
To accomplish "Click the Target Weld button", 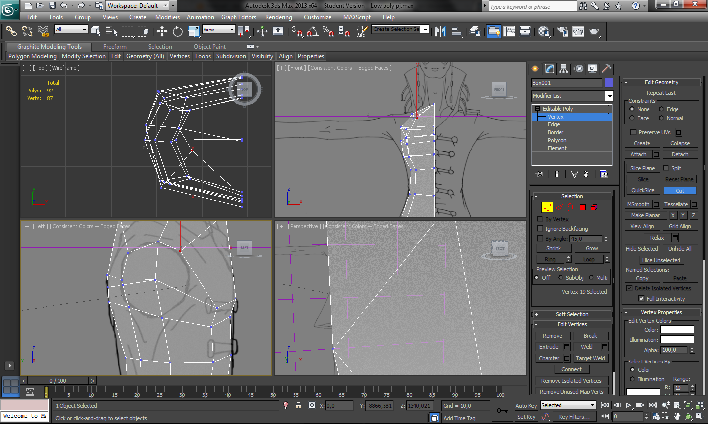I will 590,358.
